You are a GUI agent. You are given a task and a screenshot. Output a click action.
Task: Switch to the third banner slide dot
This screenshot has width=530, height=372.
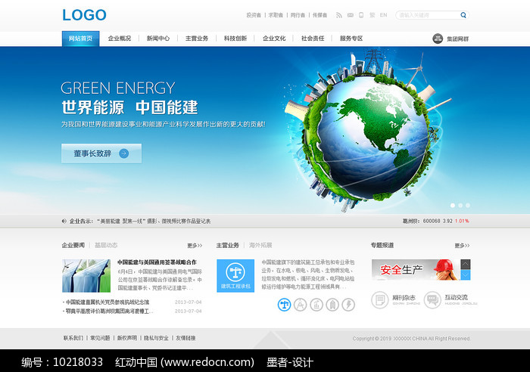(466, 205)
